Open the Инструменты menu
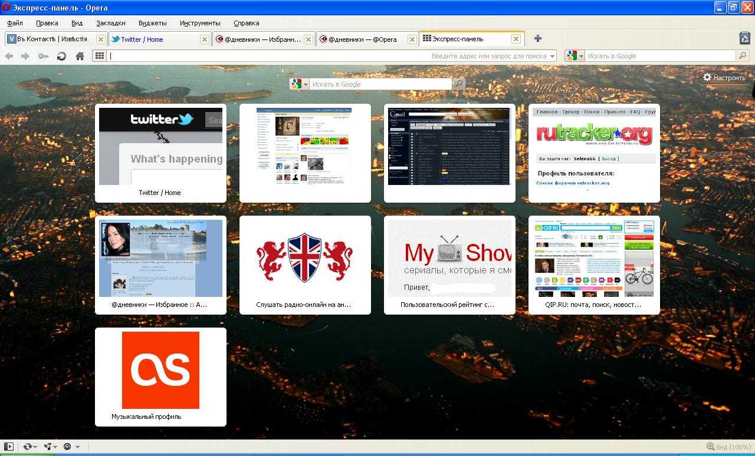The height and width of the screenshot is (456, 755). coord(200,23)
